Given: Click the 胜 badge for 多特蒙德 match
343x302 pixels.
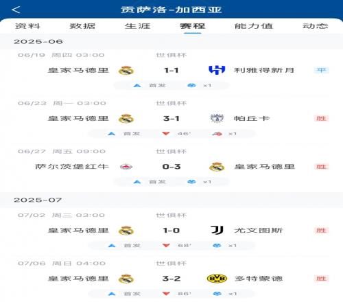Looking at the screenshot, I should pos(321,279).
